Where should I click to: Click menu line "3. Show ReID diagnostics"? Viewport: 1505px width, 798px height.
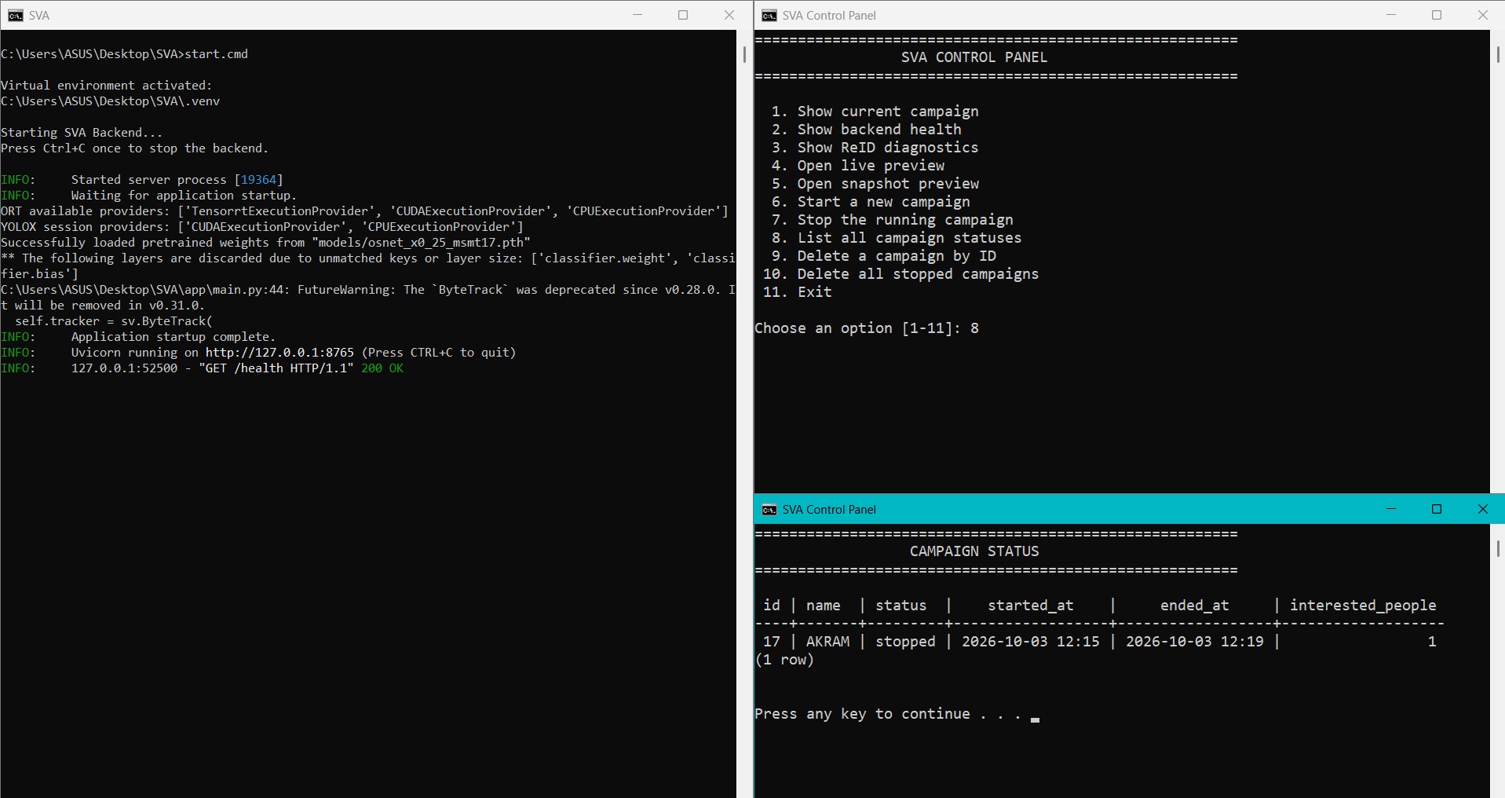coord(875,148)
